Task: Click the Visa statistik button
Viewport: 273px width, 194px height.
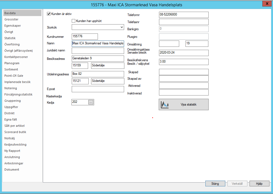Action: (x=184, y=104)
